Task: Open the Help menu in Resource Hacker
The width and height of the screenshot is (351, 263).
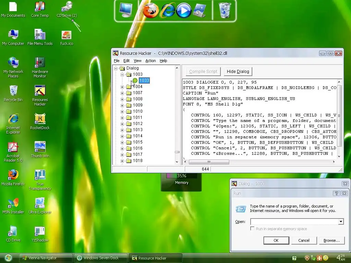Action: pyautogui.click(x=164, y=61)
